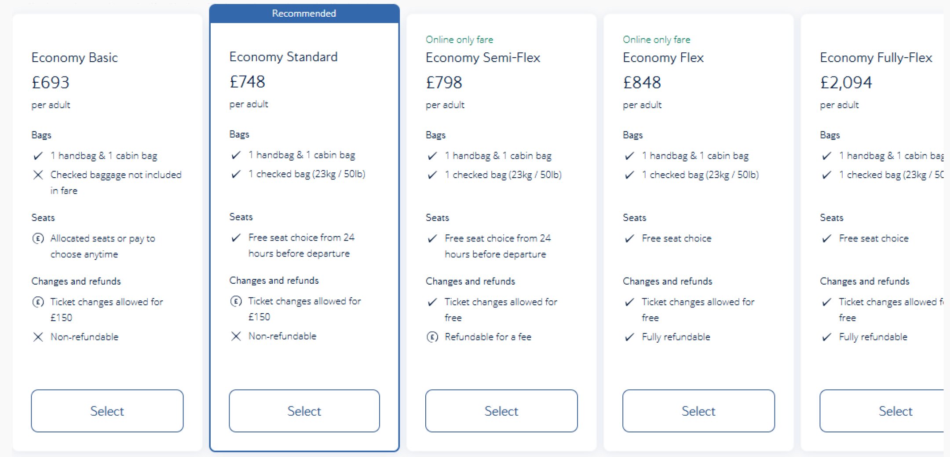This screenshot has width=950, height=457.
Task: Click the £ icon next to Refundable for a fee
Action: [x=432, y=337]
